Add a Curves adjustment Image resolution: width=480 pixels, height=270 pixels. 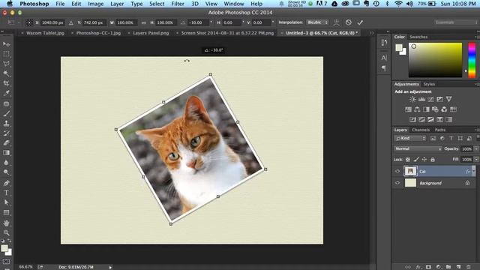click(x=430, y=99)
